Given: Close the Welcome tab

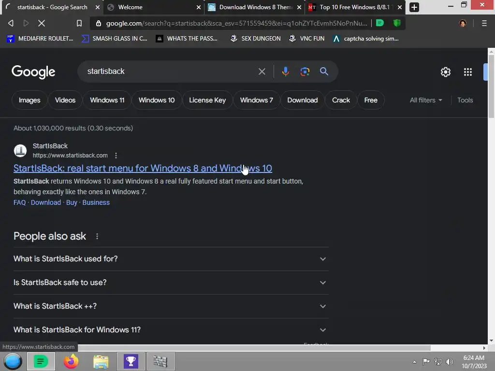Looking at the screenshot, I should [x=199, y=7].
